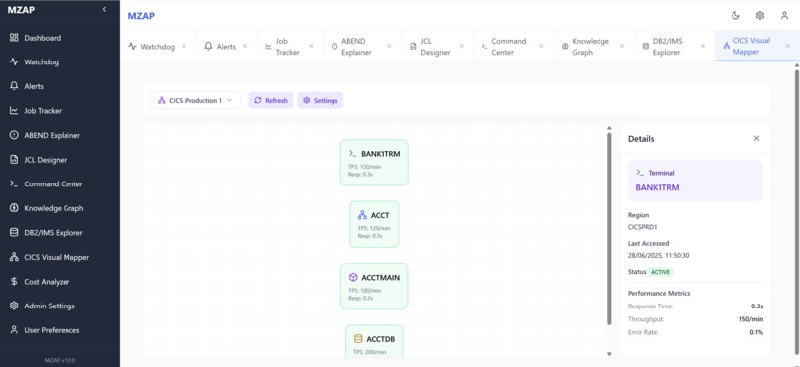Open the mapper Settings button
This screenshot has height=367, width=800.
321,100
